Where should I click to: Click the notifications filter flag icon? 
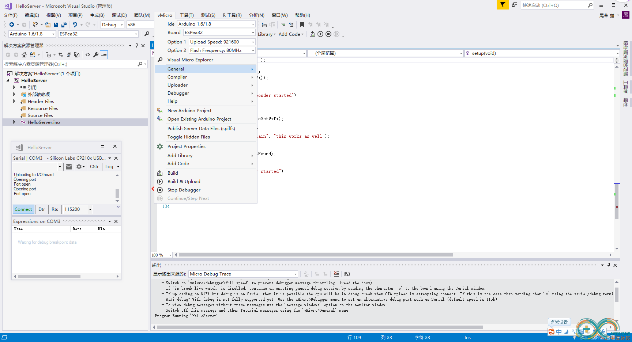pos(503,5)
